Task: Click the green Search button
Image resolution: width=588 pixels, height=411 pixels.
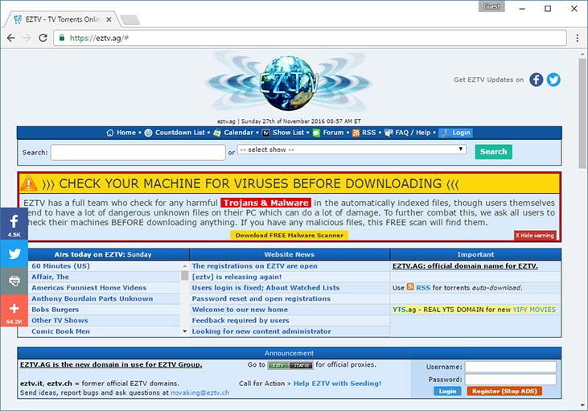Action: click(494, 152)
